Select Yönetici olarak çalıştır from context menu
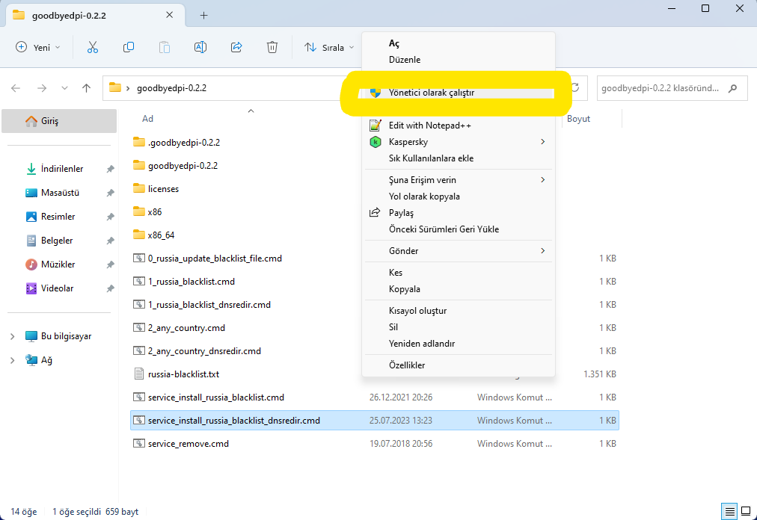 pyautogui.click(x=431, y=93)
